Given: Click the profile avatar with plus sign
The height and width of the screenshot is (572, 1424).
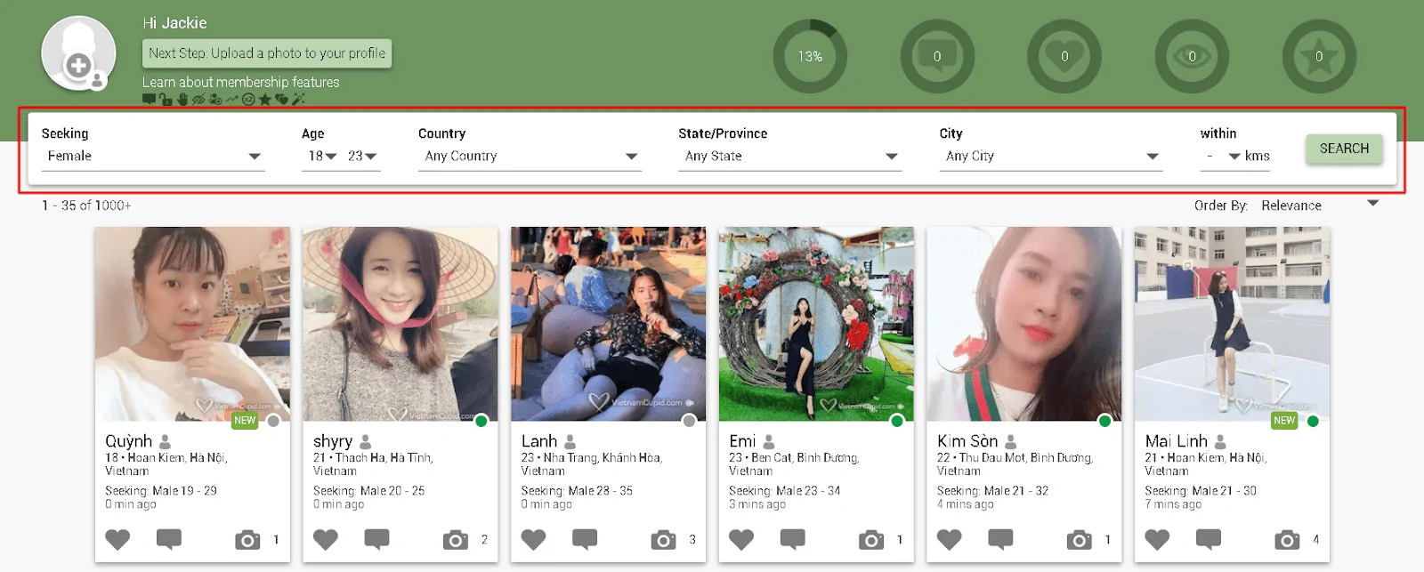Looking at the screenshot, I should (x=78, y=53).
